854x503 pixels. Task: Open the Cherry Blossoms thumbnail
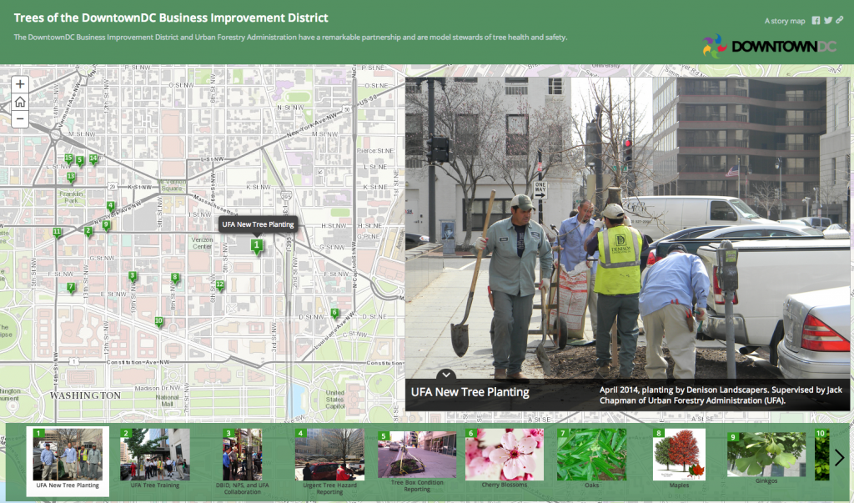point(505,455)
